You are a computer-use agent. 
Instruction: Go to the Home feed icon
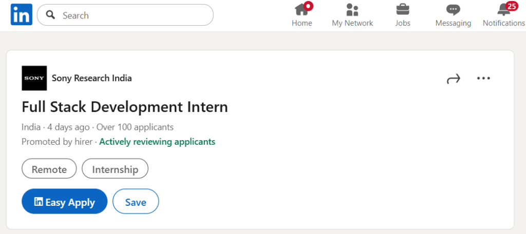pos(302,10)
